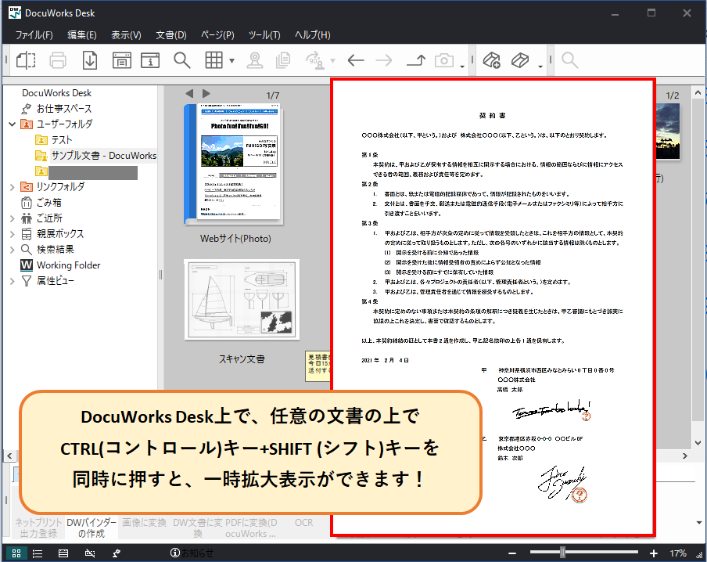Image resolution: width=707 pixels, height=562 pixels.
Task: Click the camera snapshot toolbar icon
Action: coord(444,60)
